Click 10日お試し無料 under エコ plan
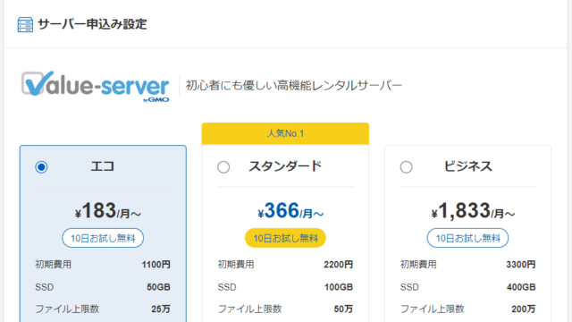 click(x=103, y=238)
